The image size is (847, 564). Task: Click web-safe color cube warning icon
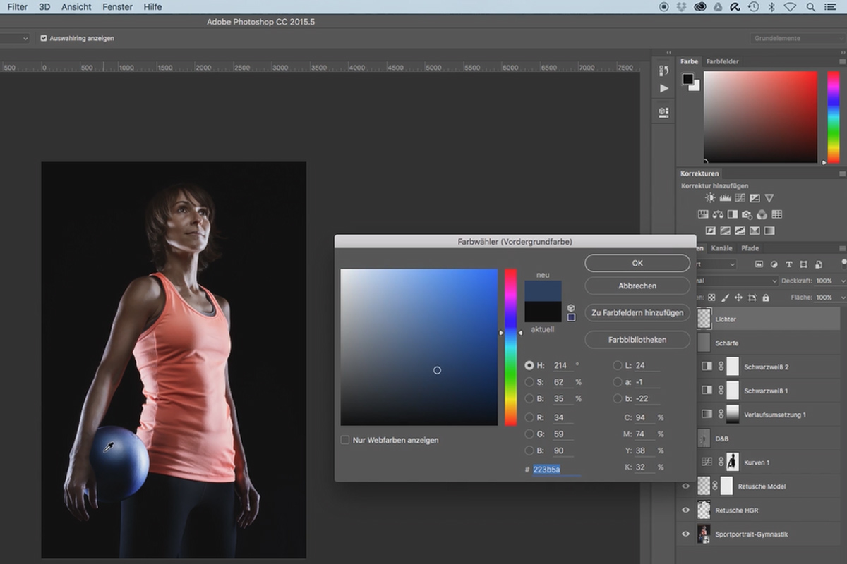coord(570,308)
